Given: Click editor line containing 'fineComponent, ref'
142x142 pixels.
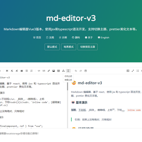Looking at the screenshot, I should point(21,126).
